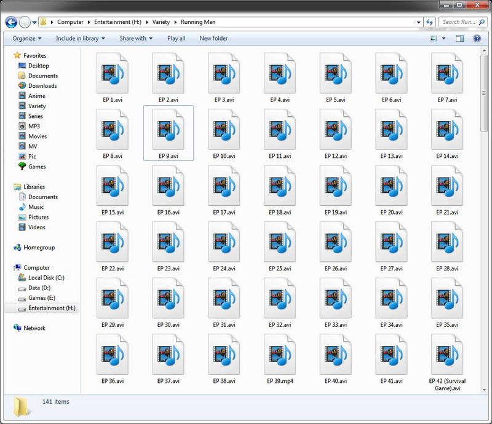Select the EP 12.avi file icon
The width and height of the screenshot is (492, 424).
pos(336,129)
